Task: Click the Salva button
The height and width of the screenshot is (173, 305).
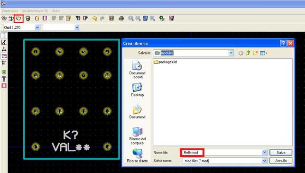Action: (281, 153)
